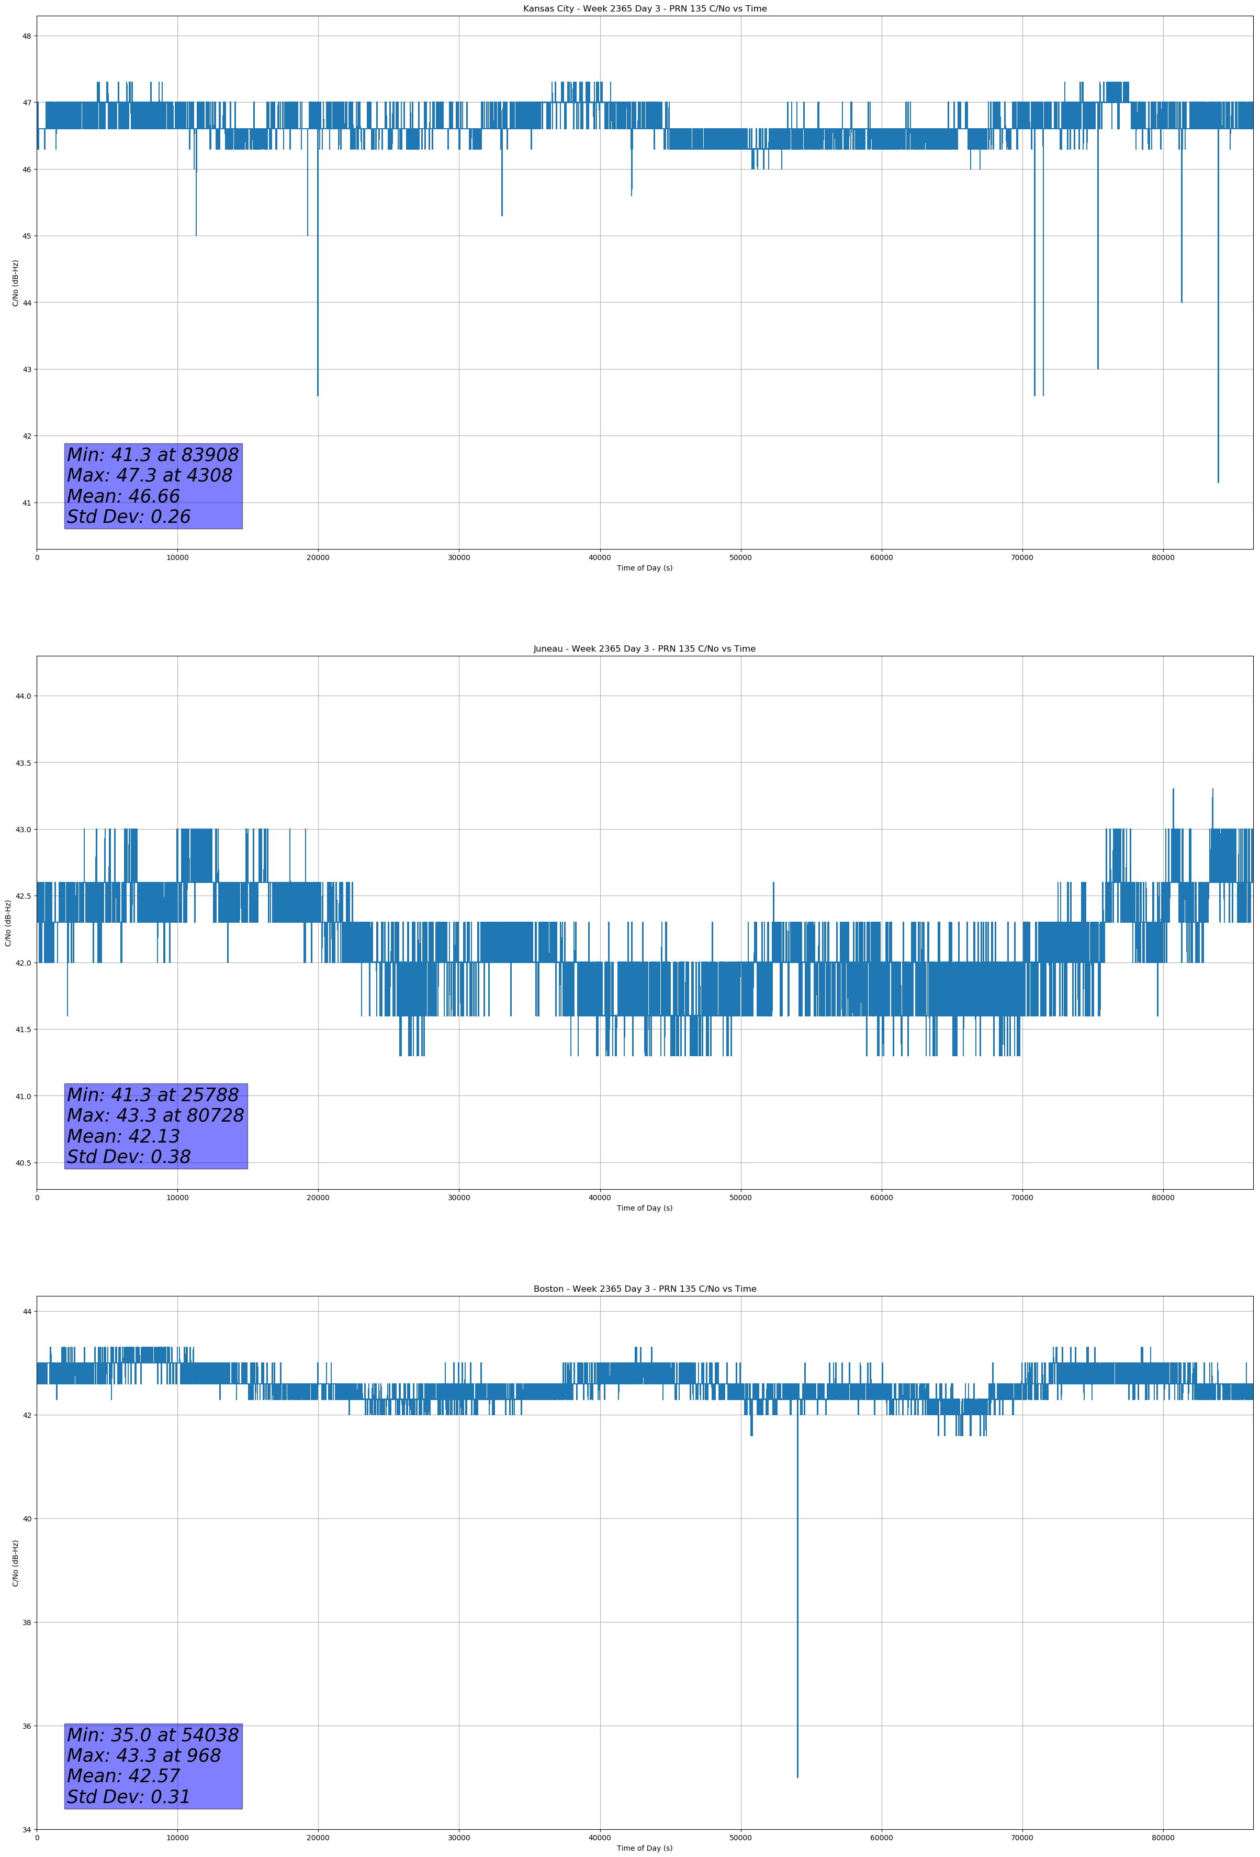Click Boston plot x-axis label Time of Day
The width and height of the screenshot is (1260, 1857).
pos(644,1848)
